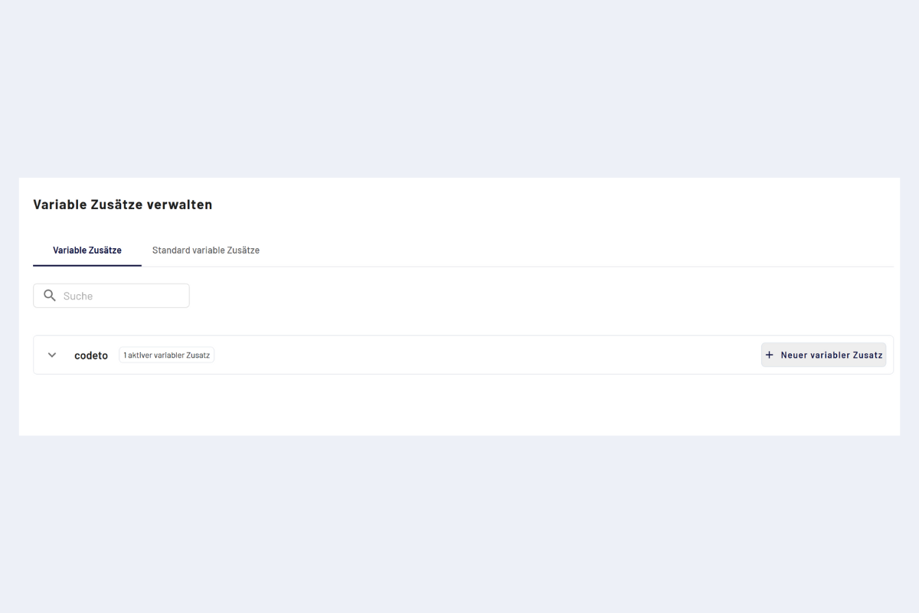Click the magnifying glass search icon
The height and width of the screenshot is (613, 919).
click(50, 296)
